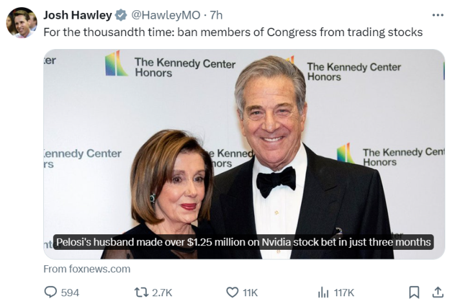Click the 2.7K reposts count

(162, 292)
